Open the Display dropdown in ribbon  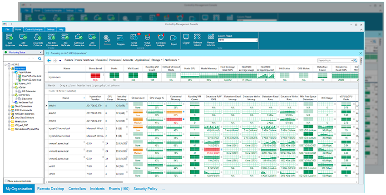click(x=186, y=40)
